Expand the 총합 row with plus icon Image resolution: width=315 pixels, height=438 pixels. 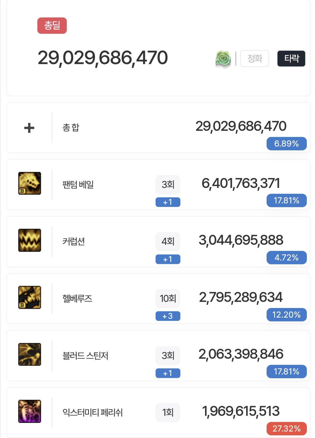29,128
